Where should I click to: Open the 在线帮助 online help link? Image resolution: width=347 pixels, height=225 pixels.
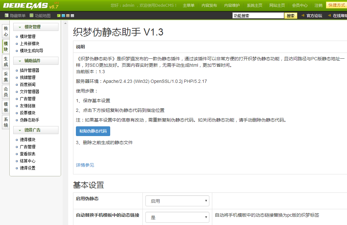[x=340, y=16]
